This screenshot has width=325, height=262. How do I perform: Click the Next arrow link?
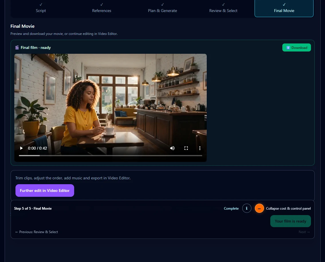tap(304, 232)
